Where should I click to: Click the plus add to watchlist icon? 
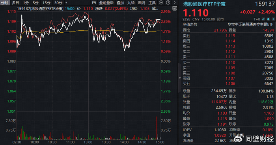click(x=273, y=19)
